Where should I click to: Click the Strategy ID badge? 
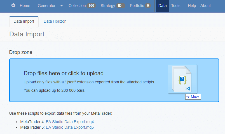click(121, 6)
